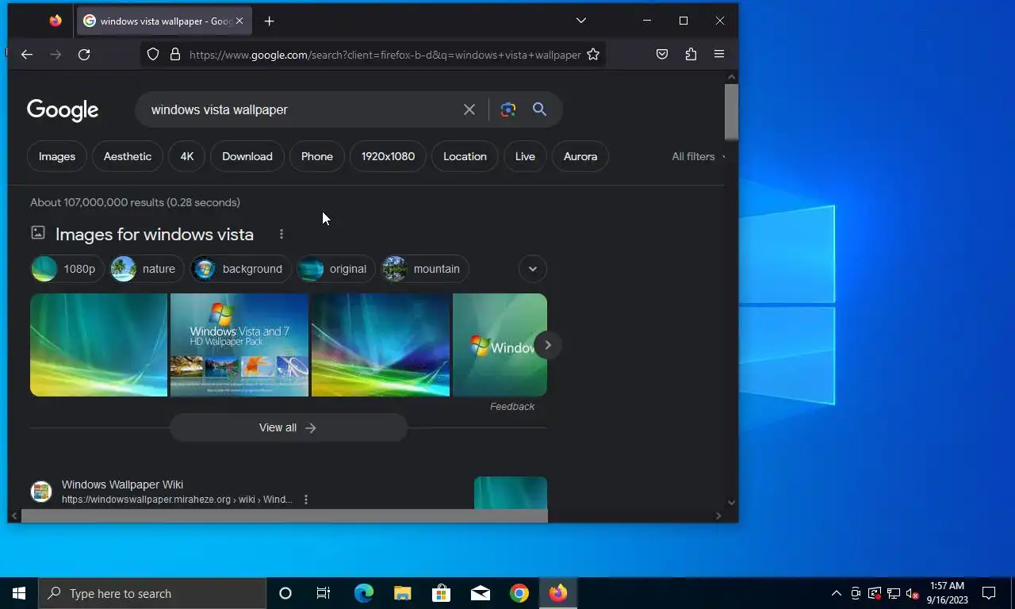Filter images by background chip
1015x609 pixels.
[240, 269]
